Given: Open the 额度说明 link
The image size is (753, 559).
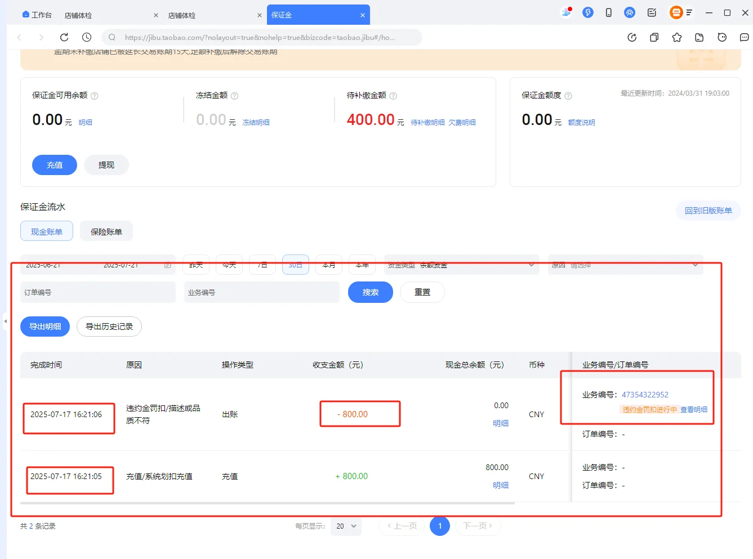Looking at the screenshot, I should click(582, 122).
